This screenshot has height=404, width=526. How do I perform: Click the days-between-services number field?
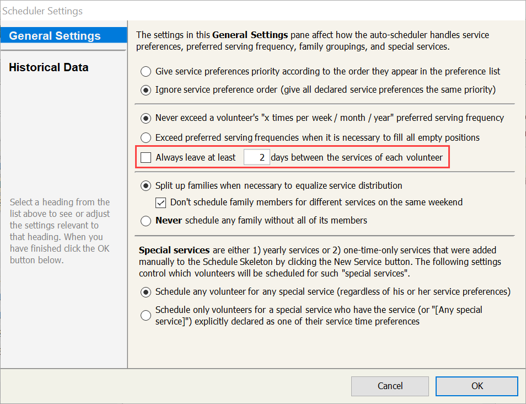[256, 158]
